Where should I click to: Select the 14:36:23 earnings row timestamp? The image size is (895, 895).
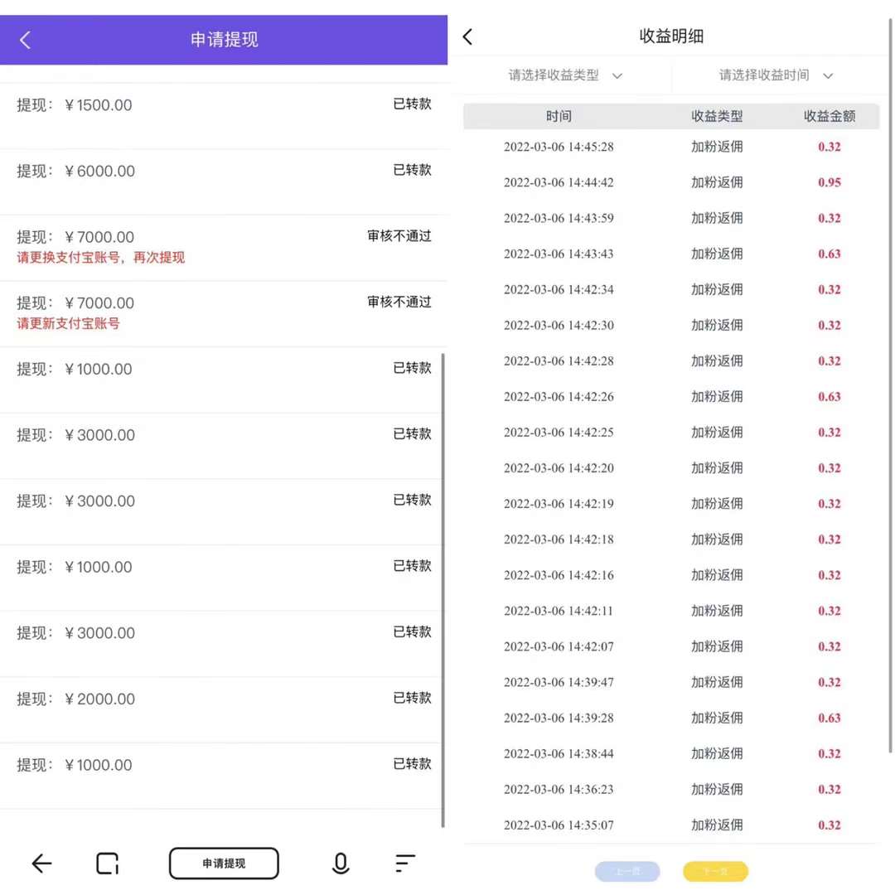(559, 790)
